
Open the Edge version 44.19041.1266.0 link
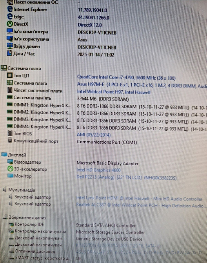coord(93,18)
